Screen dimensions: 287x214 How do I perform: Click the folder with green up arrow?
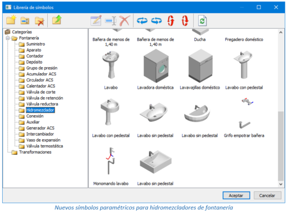[57, 20]
